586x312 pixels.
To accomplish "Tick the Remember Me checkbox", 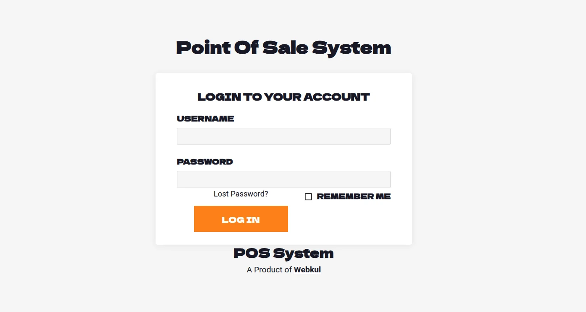I will point(308,196).
